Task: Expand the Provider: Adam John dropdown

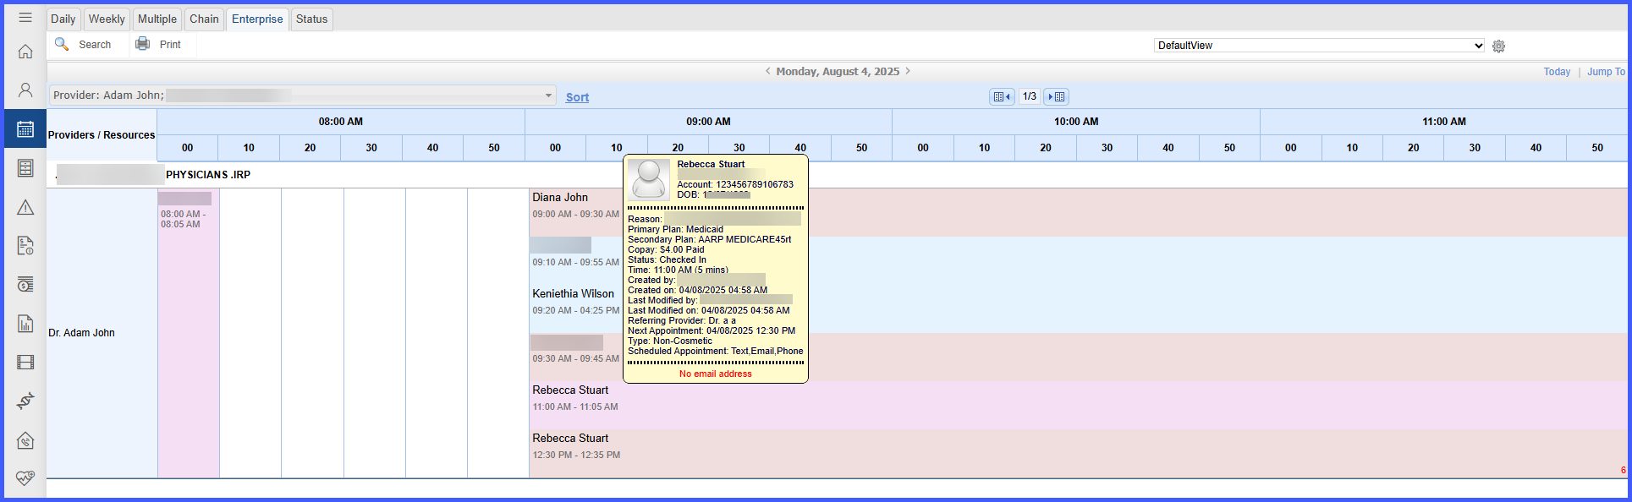Action: click(302, 95)
